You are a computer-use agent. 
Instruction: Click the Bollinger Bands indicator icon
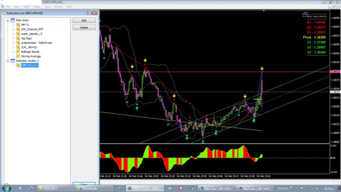(18, 52)
